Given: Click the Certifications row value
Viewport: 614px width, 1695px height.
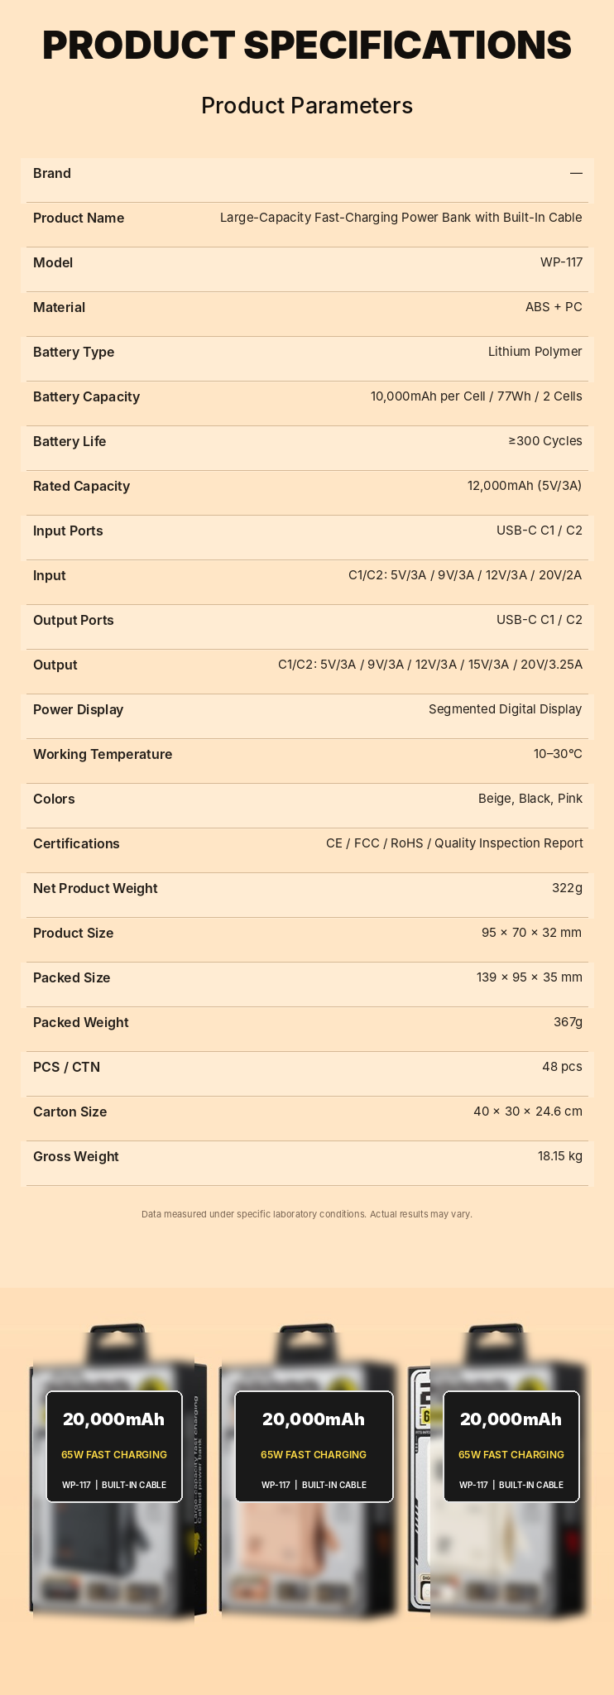Looking at the screenshot, I should coord(454,843).
